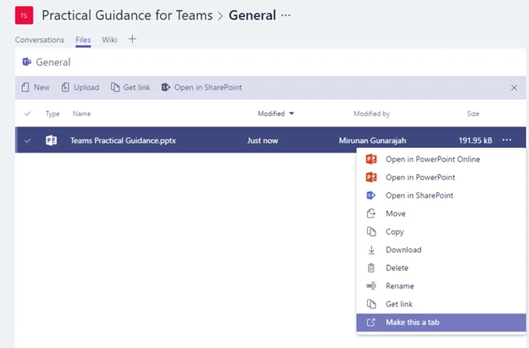Click the Size column header
Image resolution: width=529 pixels, height=348 pixels.
click(473, 114)
